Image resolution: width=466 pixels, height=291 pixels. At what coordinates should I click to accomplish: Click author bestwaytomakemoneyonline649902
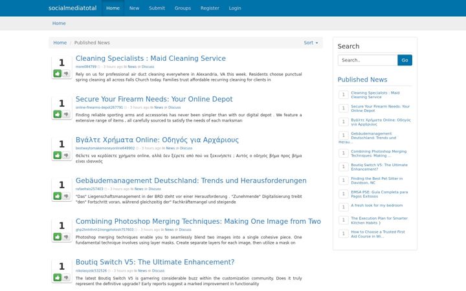pos(105,148)
